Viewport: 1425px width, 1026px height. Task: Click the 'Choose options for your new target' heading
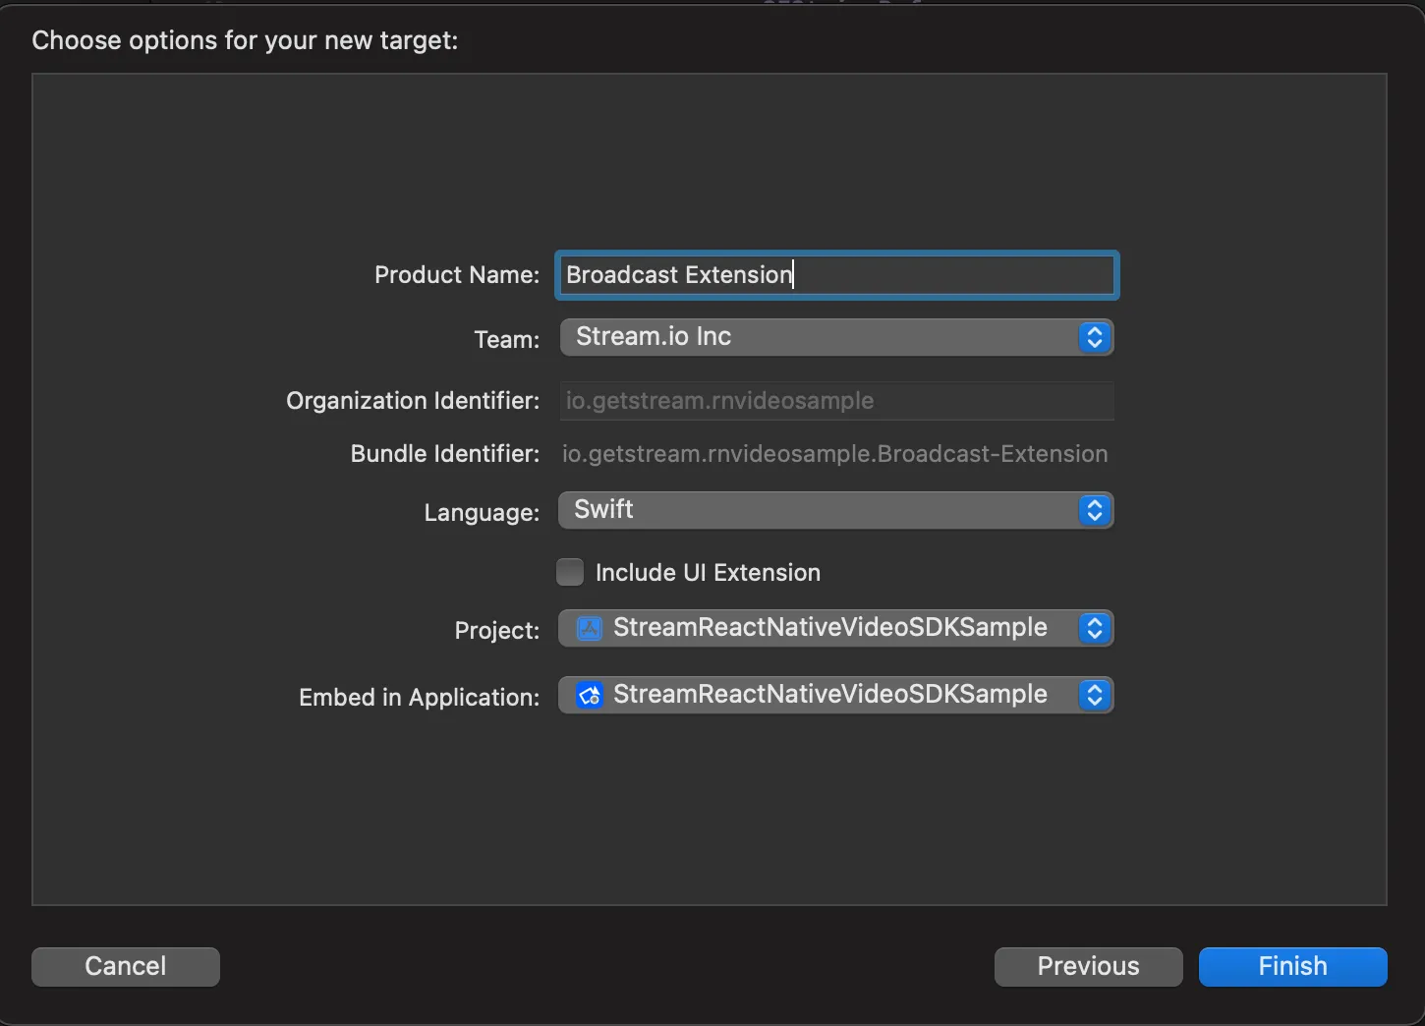click(x=245, y=40)
